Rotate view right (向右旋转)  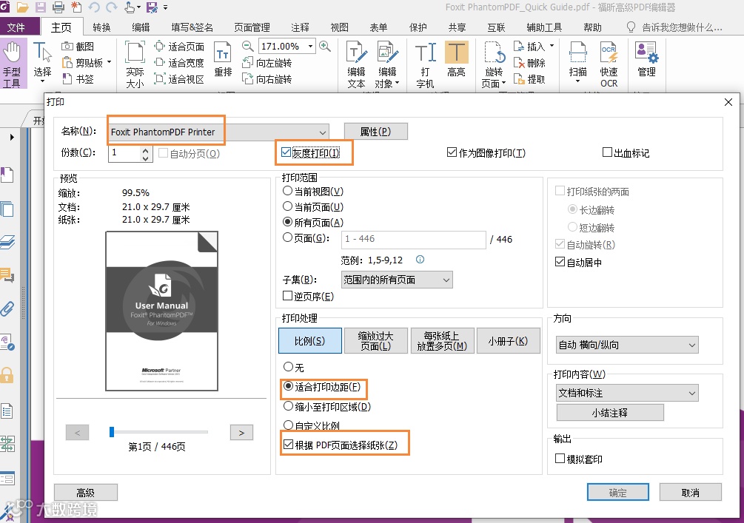267,78
